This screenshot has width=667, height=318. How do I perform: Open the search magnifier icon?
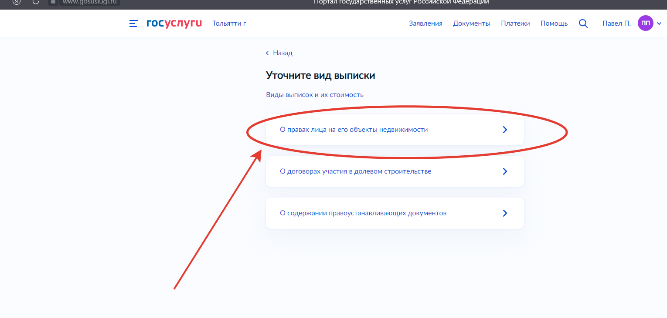pos(583,23)
